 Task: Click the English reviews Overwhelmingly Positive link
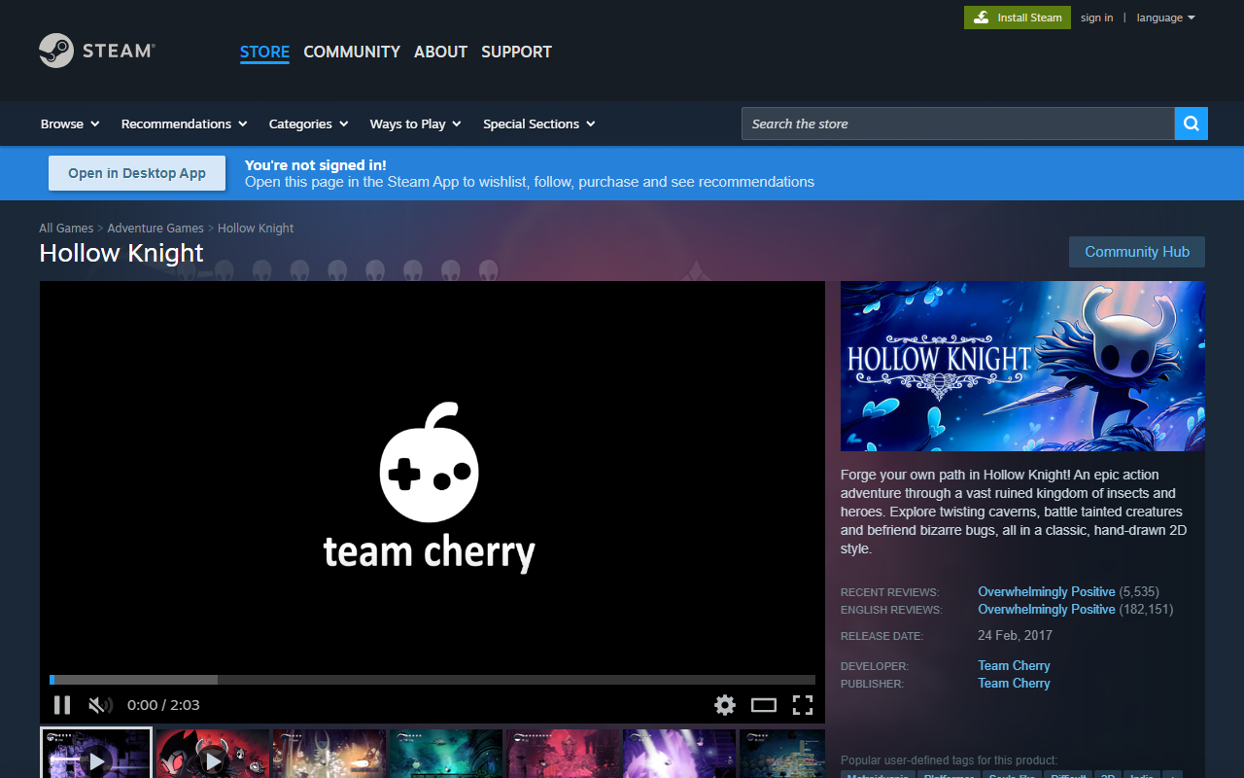(x=1047, y=609)
